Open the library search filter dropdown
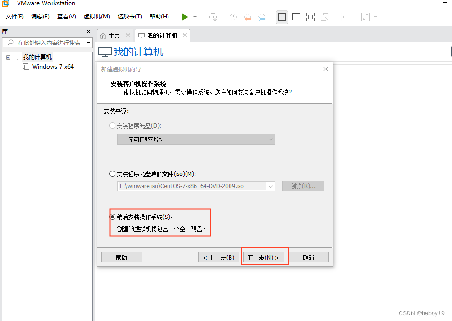 89,43
